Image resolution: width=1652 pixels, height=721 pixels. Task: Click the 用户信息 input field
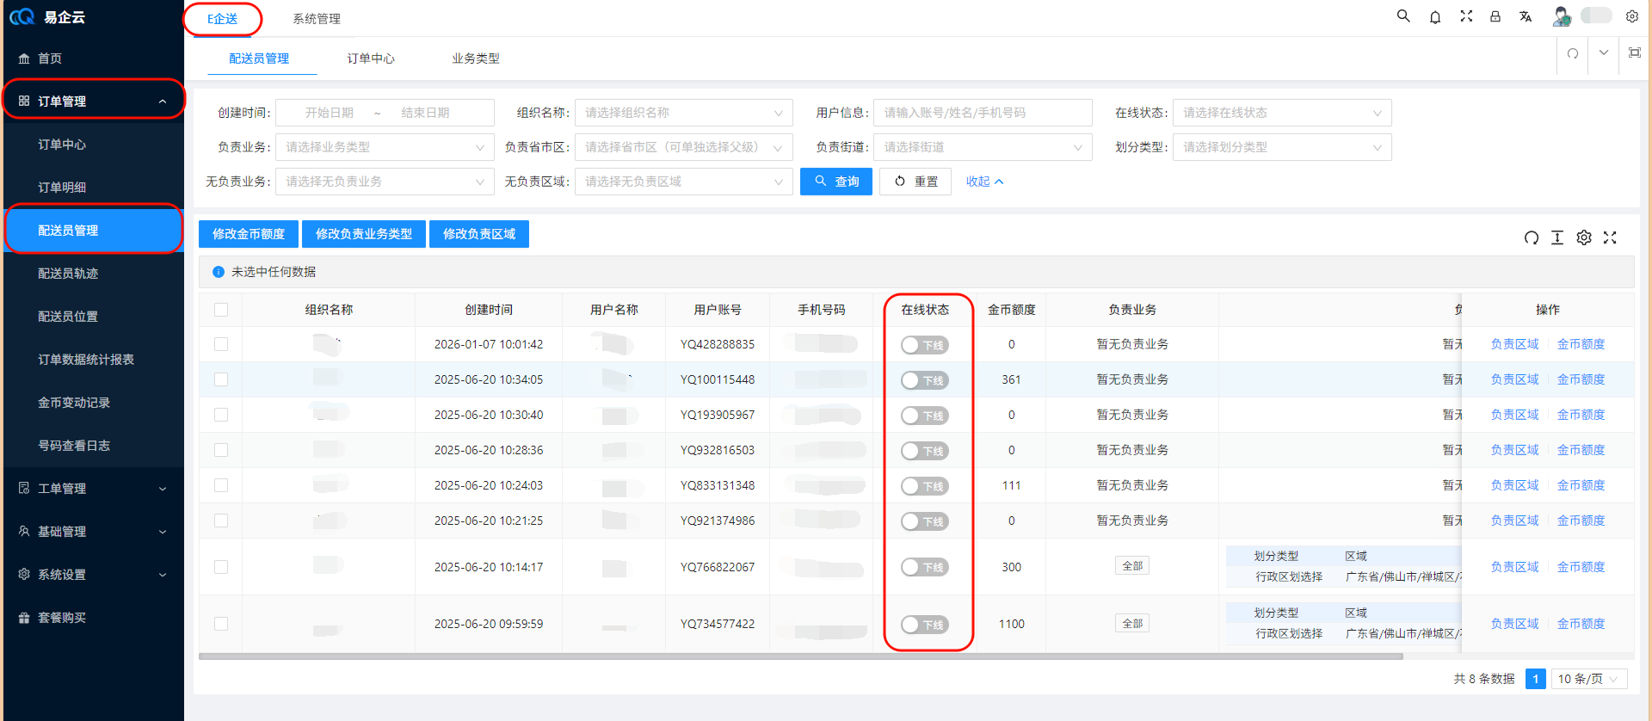point(982,113)
